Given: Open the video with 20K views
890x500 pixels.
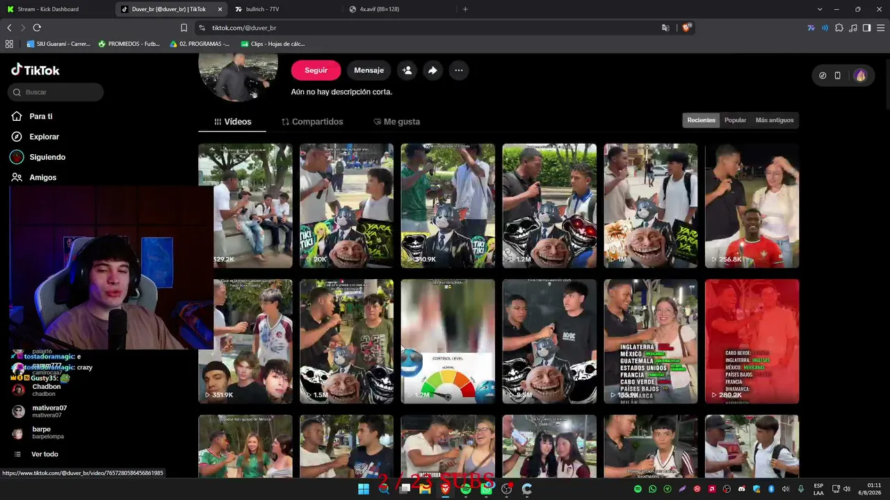Looking at the screenshot, I should (346, 206).
